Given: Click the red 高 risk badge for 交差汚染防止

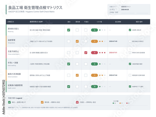Looking at the screenshot, I should tap(95, 53).
